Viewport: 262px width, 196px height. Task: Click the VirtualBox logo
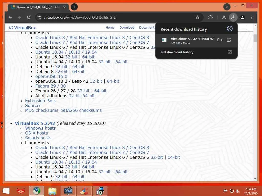click(22, 28)
